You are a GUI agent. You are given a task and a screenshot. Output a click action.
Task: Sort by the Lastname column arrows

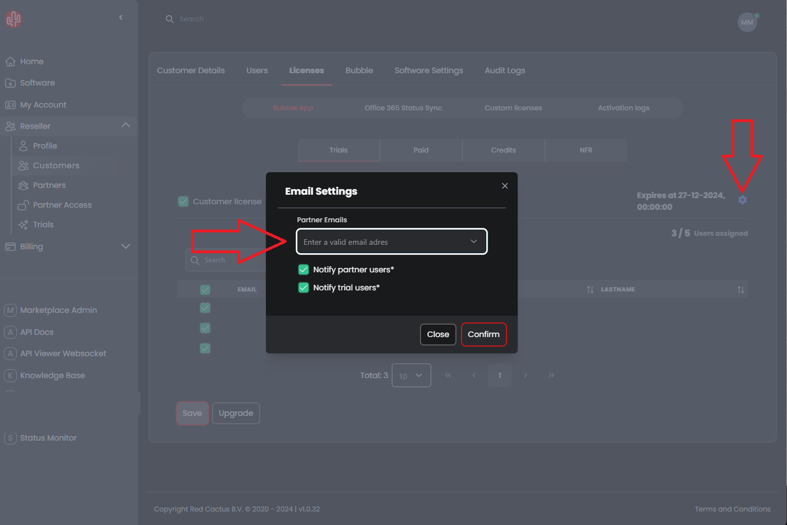coord(740,290)
